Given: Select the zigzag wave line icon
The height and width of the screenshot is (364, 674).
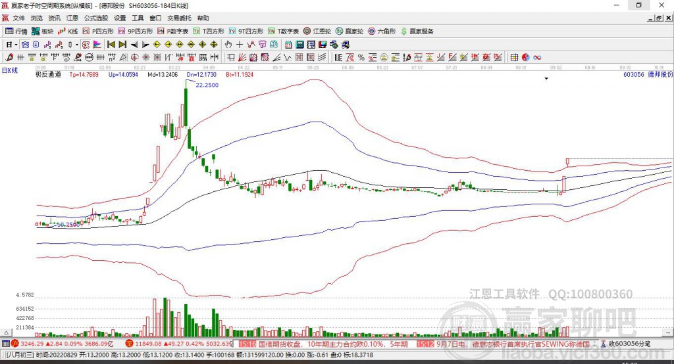Looking at the screenshot, I should 288,58.
